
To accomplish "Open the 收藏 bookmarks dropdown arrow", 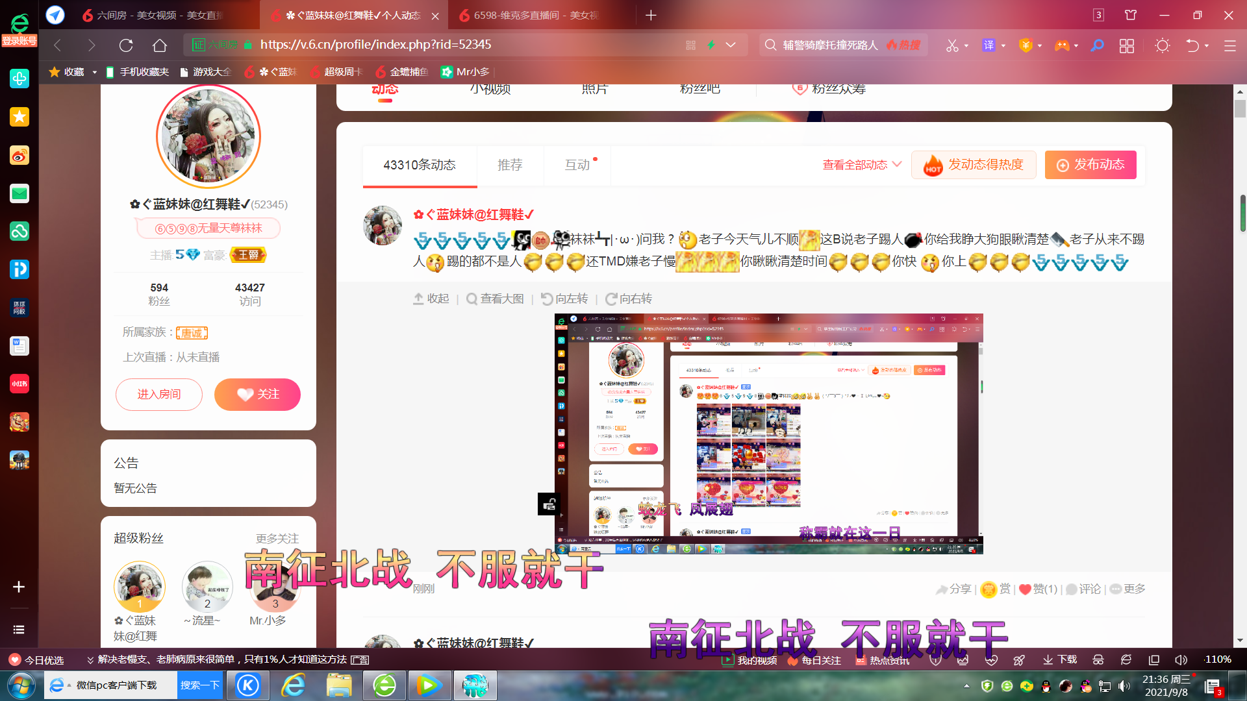I will [94, 72].
